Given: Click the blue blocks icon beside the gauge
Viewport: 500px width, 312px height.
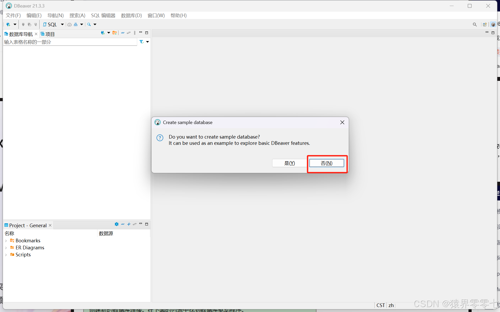Looking at the screenshot, I should (76, 24).
